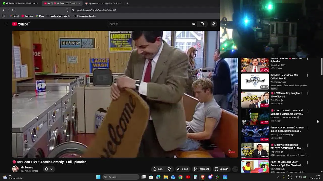Open Task View on taskbar

(143, 177)
